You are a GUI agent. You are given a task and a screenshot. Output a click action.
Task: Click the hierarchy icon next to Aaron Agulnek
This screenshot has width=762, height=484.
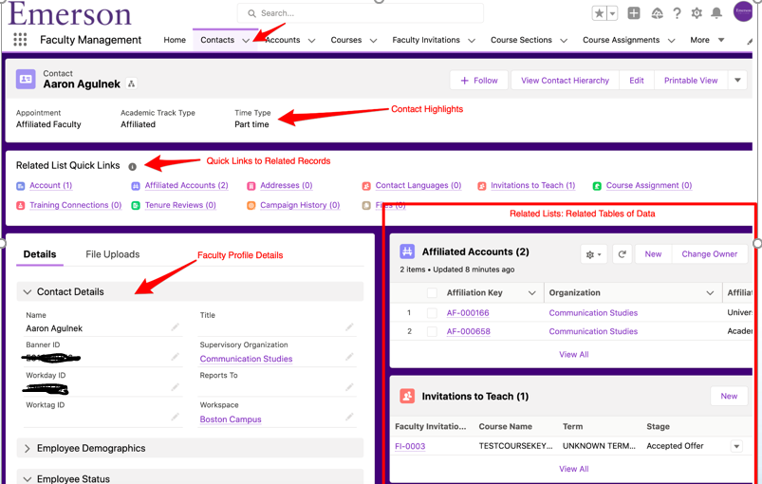pyautogui.click(x=131, y=84)
